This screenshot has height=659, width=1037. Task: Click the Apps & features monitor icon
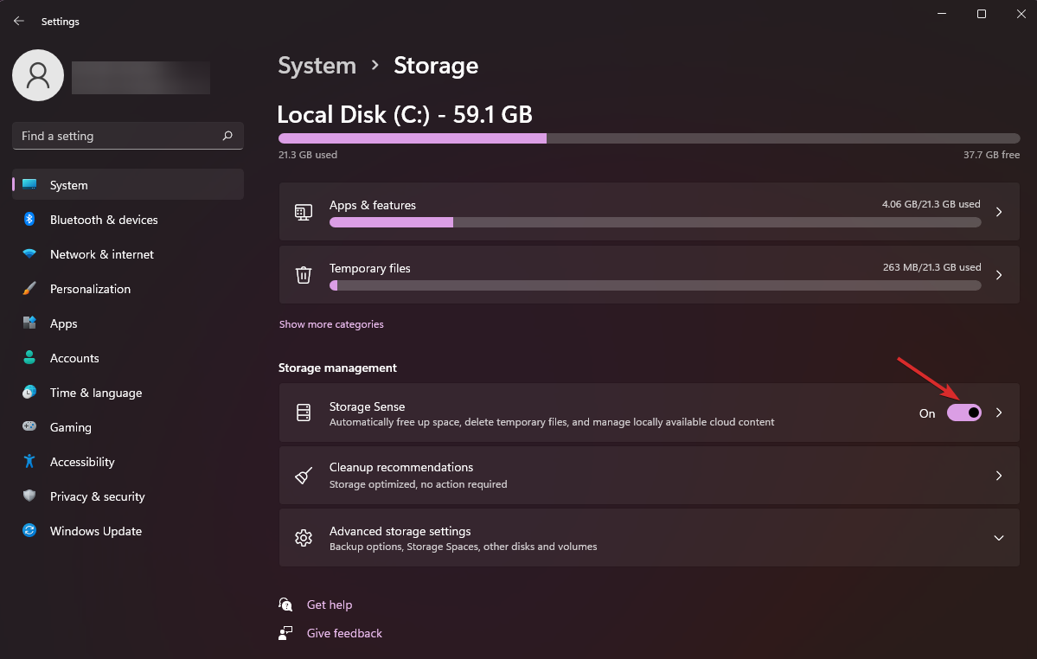pyautogui.click(x=304, y=212)
